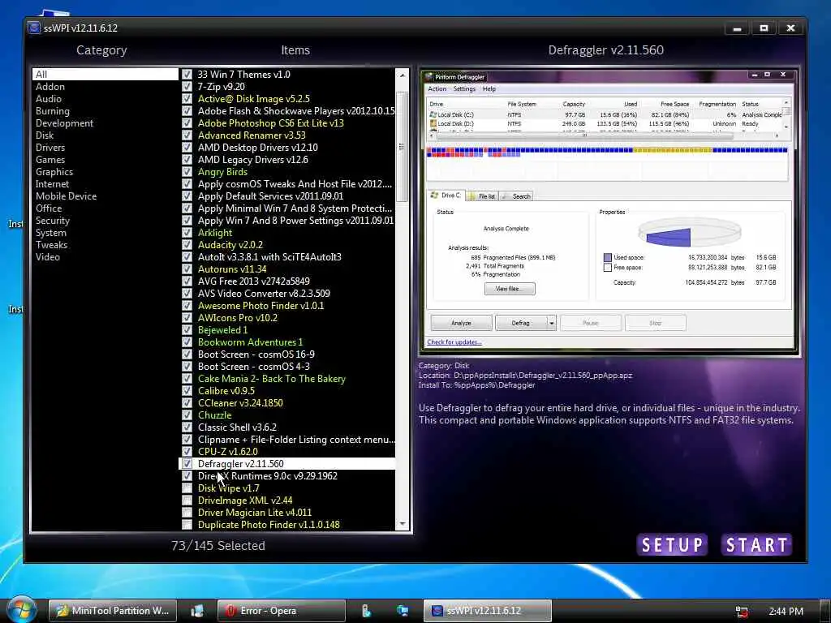Uncheck Adobe Photoshop CS6 Ext Lite checkbox

click(x=187, y=123)
